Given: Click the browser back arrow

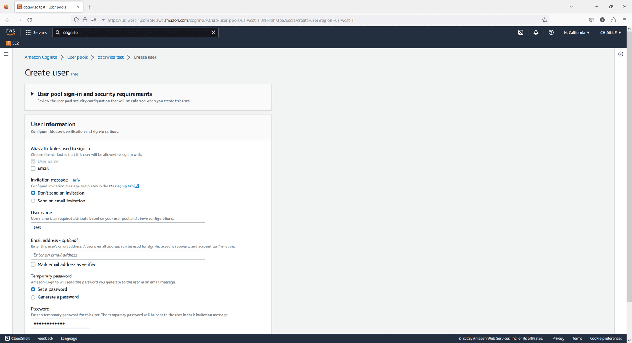Looking at the screenshot, I should [x=7, y=20].
